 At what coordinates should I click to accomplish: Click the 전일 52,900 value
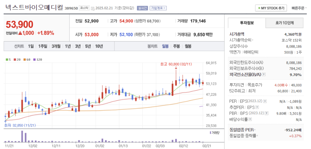[91, 21]
